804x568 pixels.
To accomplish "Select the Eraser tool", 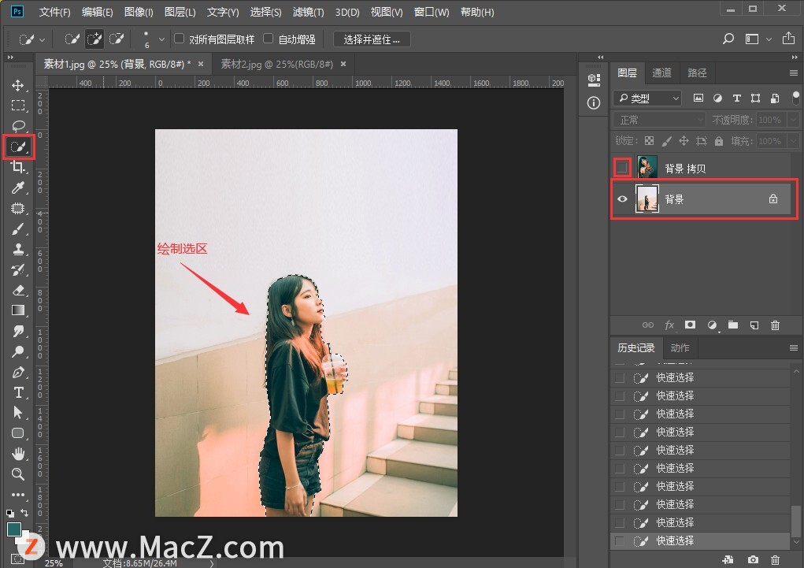I will tap(18, 291).
